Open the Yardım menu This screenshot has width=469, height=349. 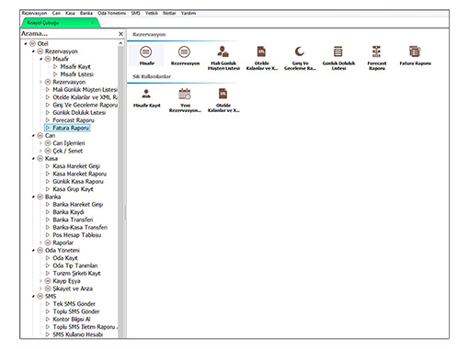[189, 13]
